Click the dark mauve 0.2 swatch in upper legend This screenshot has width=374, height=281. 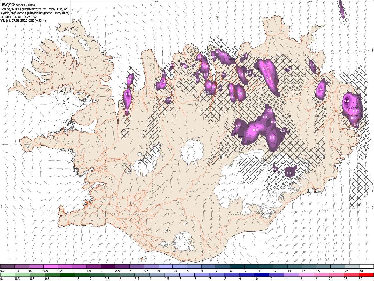pos(7,267)
